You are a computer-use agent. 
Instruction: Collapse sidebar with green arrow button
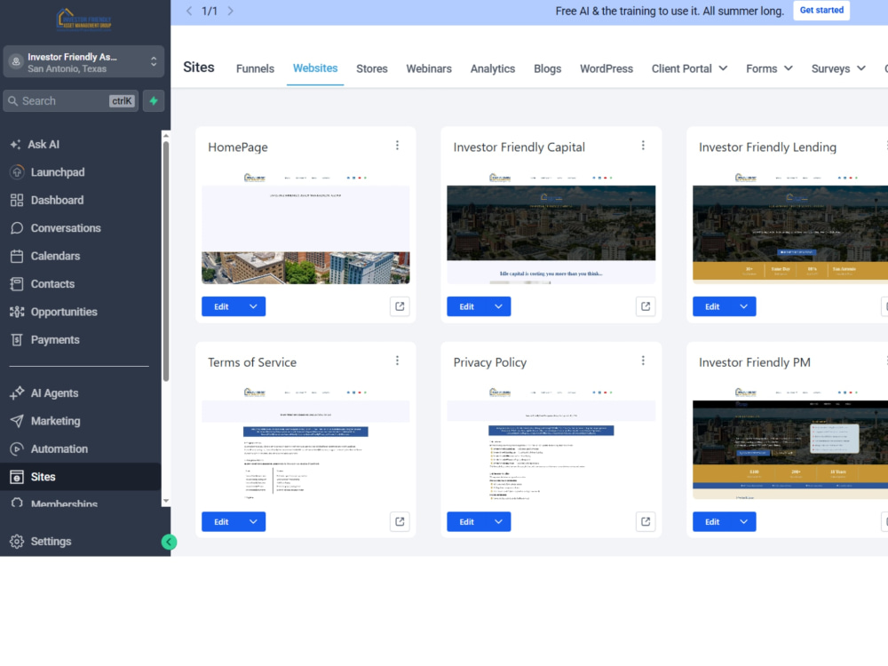169,542
